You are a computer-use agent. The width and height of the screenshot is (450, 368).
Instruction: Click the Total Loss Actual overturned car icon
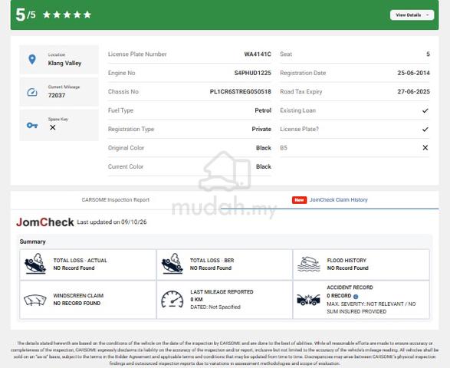[x=35, y=263]
